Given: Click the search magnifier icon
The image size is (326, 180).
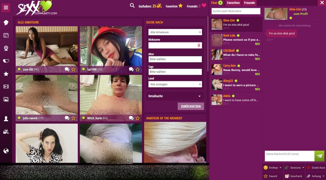Looking at the screenshot, I should point(132,6).
